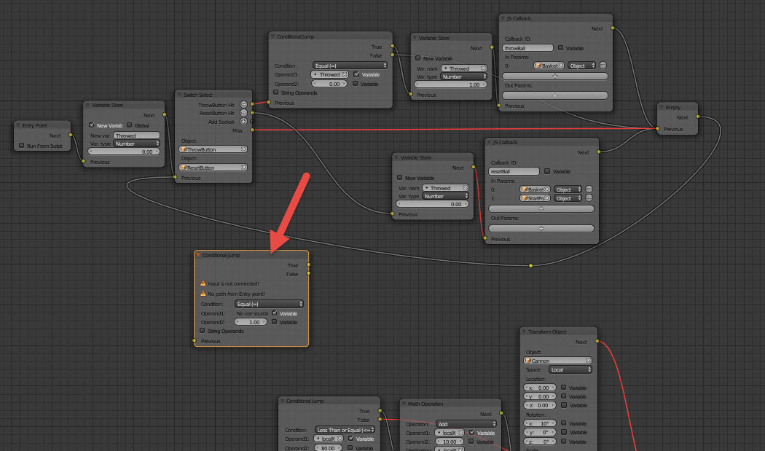
Task: Enable Run From Script in Entry Point
Action: pyautogui.click(x=20, y=146)
